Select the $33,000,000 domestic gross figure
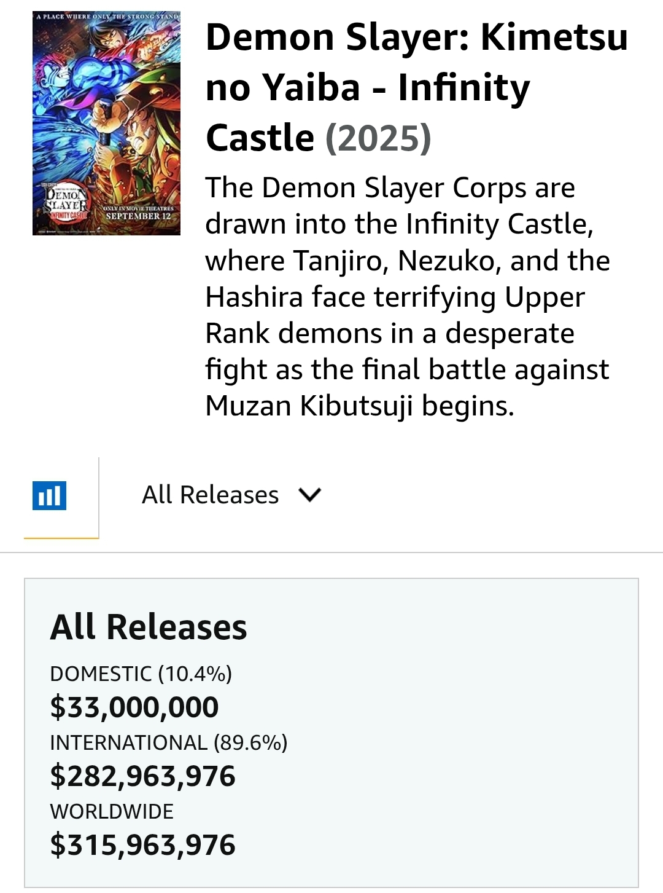Screen dimensions: 663x893 (134, 707)
